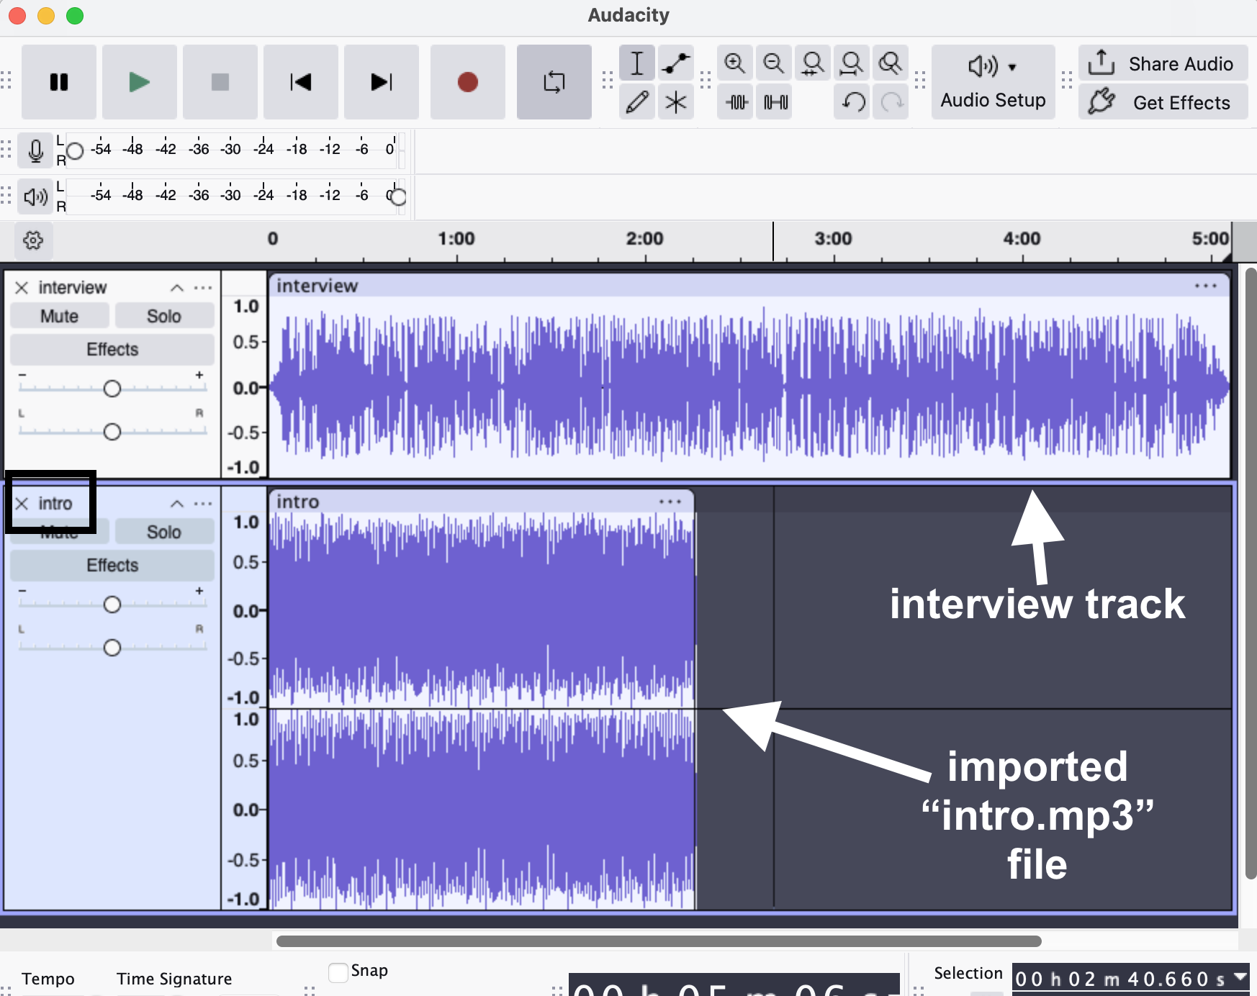Click the horizontal scrollbar below the tracks
The width and height of the screenshot is (1257, 996).
pos(659,941)
